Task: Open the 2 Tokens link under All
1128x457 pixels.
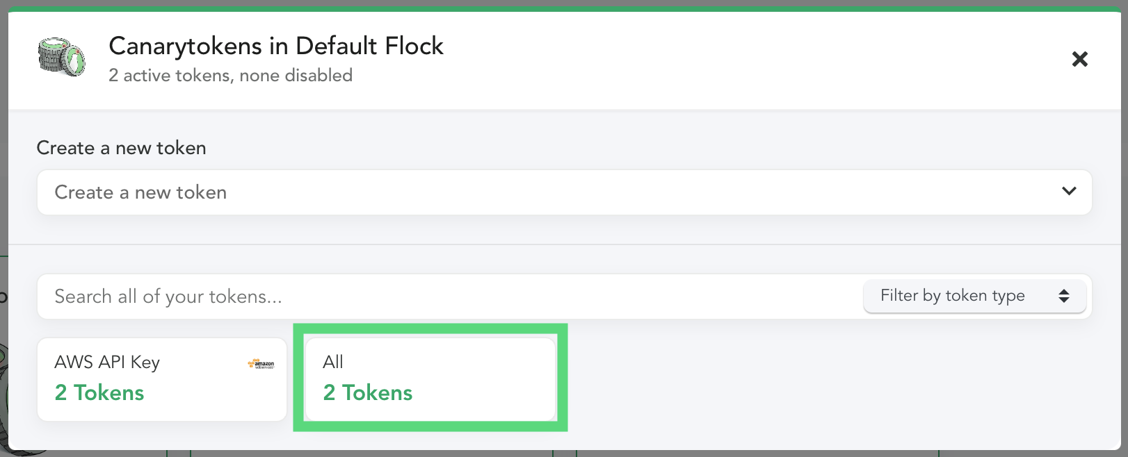Action: click(367, 392)
